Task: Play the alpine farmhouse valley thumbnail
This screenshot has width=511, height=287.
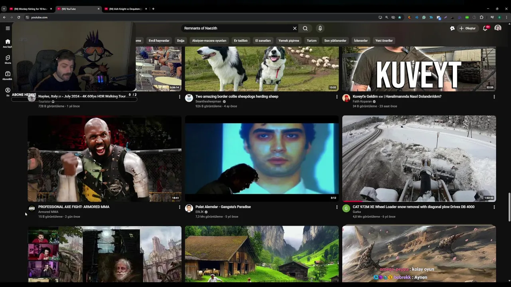Action: tap(262, 254)
